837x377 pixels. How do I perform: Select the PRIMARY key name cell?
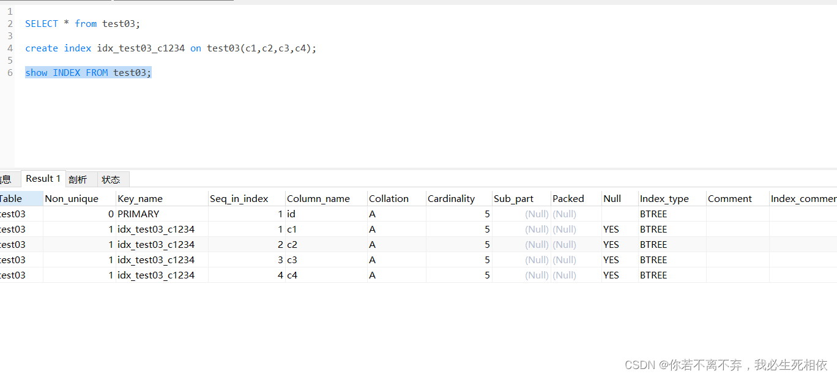point(138,214)
